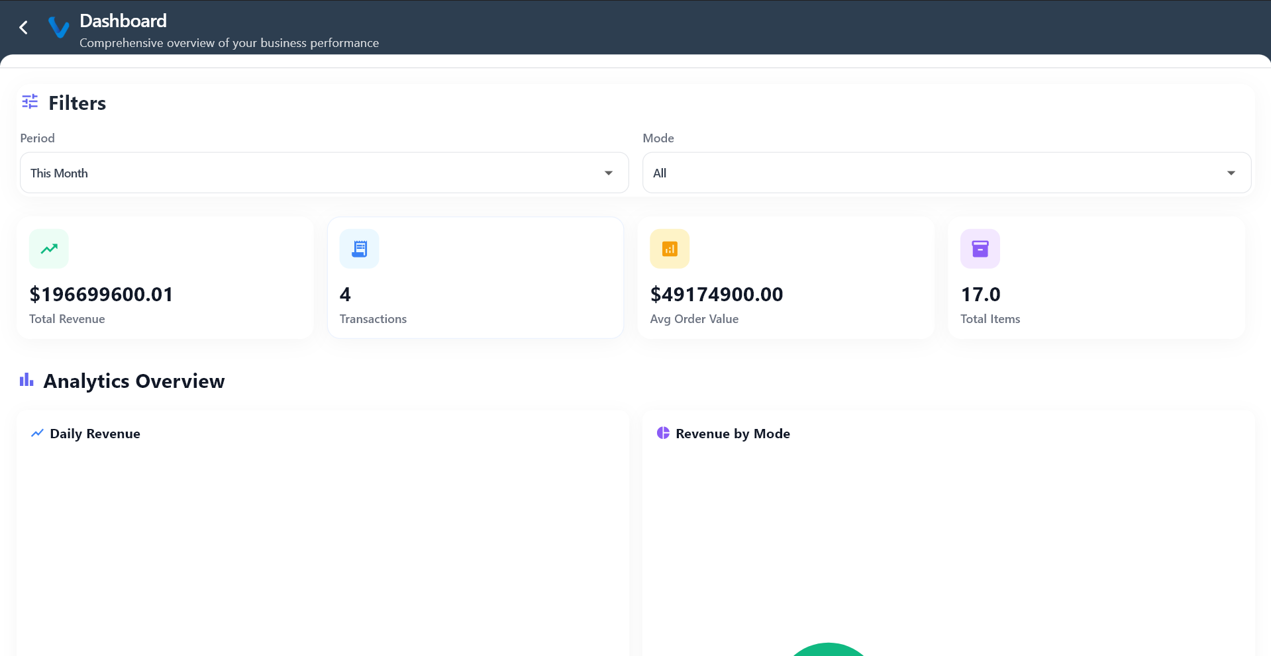Click the Period field label
This screenshot has height=656, width=1271.
[37, 138]
